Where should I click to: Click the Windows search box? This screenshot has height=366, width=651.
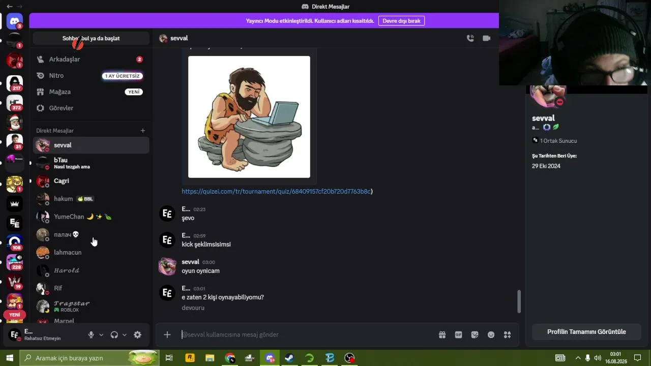89,358
